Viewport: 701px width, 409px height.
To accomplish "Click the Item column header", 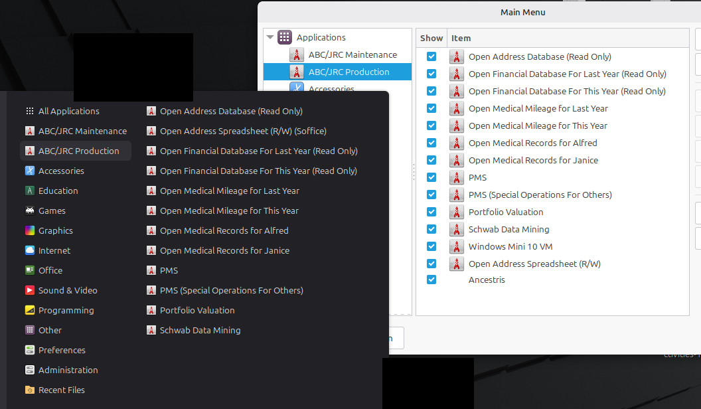I will [568, 38].
